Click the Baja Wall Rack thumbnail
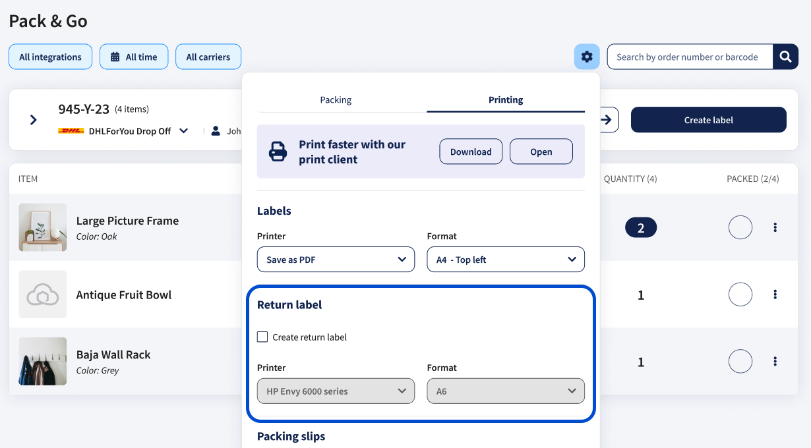 [x=43, y=361]
